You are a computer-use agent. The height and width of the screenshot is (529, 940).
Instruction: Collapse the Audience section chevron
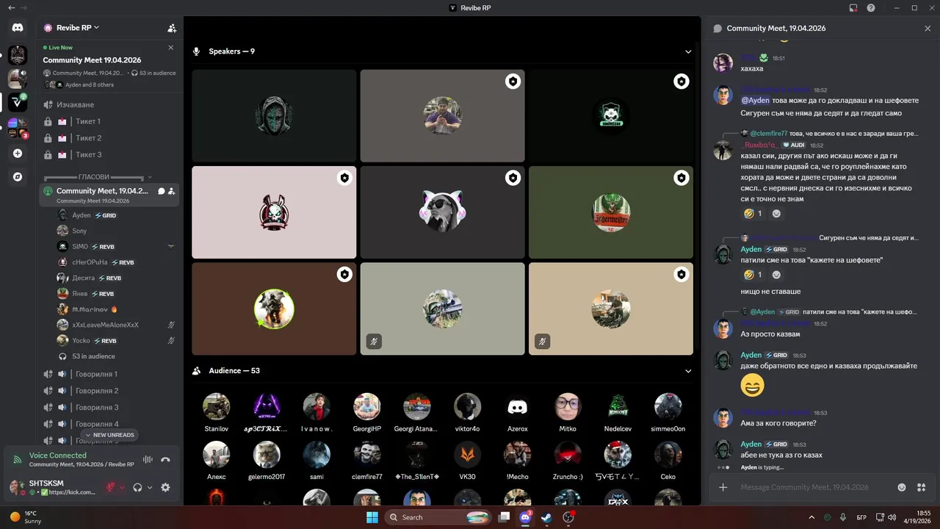(x=688, y=371)
